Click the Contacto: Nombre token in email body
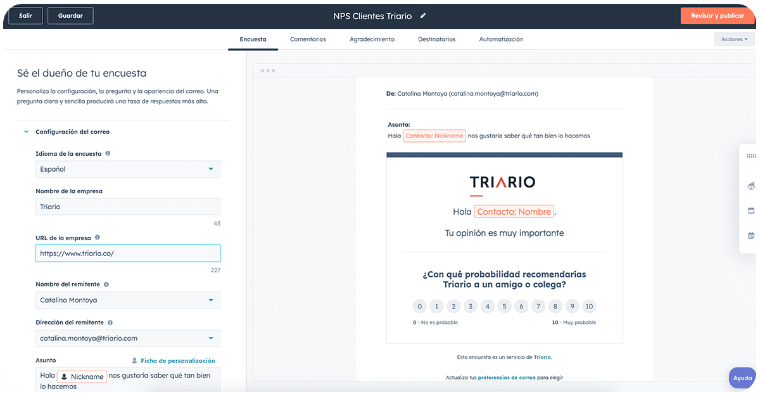Image resolution: width=760 pixels, height=396 pixels. pos(515,212)
